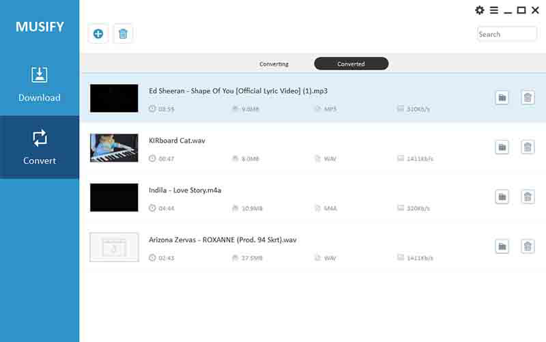
Task: Click into the Search field
Action: pos(506,34)
